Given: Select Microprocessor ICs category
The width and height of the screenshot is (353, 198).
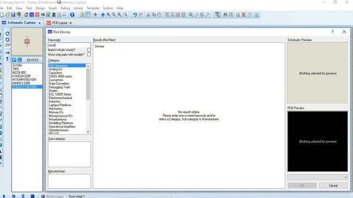Looking at the screenshot, I should click(61, 116).
